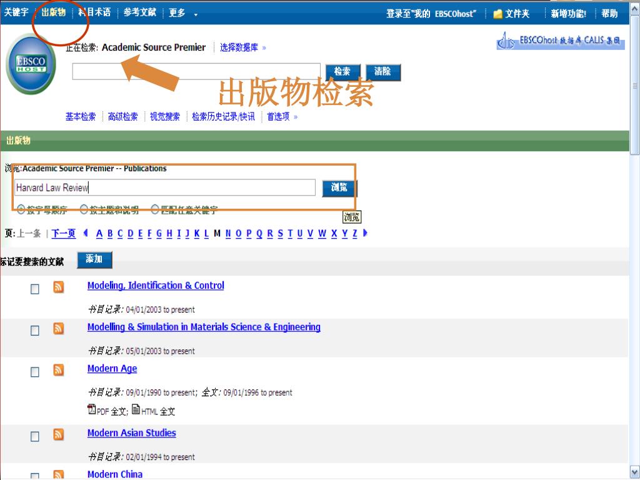This screenshot has height=480, width=640.
Task: Go to 下一页 next page
Action: click(x=64, y=234)
